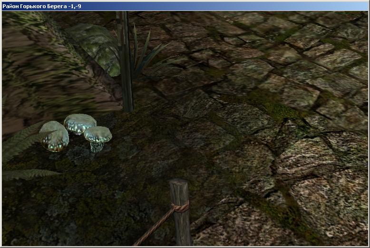The image size is (370, 248).
Task: Click the title bar text 'Район Горького Берега -1,-9'
Action: (x=42, y=6)
